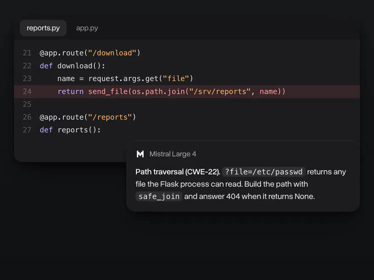Screen dimensions: 374x280
Task: Click the ?file=/etc/passwd code snippet
Action: 263,172
